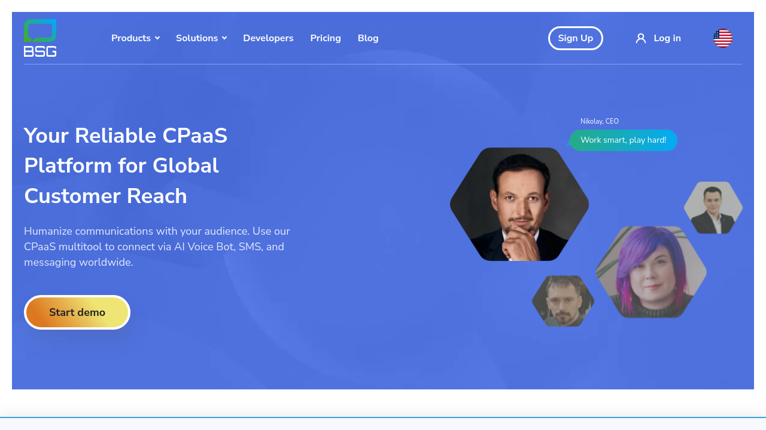Select the small hexagon photo of suited man
The height and width of the screenshot is (430, 766).
click(x=713, y=207)
